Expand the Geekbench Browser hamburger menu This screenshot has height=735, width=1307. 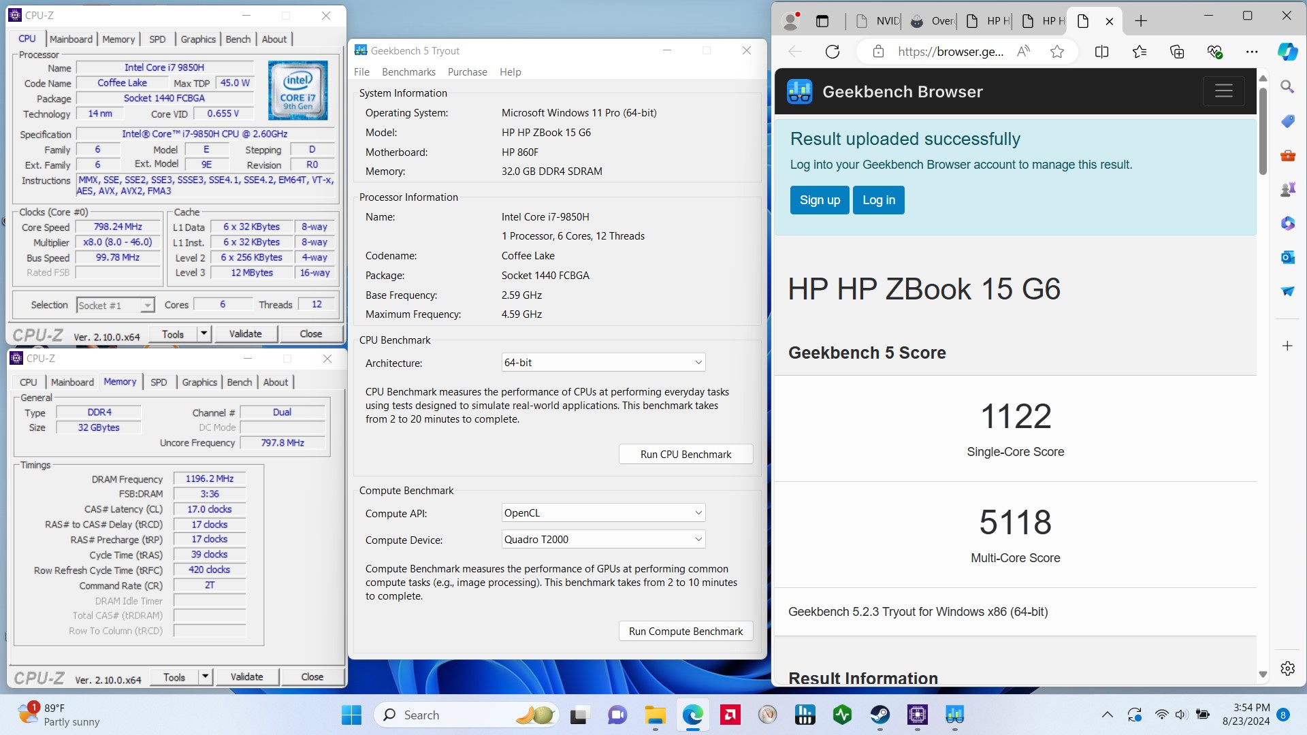coord(1223,91)
